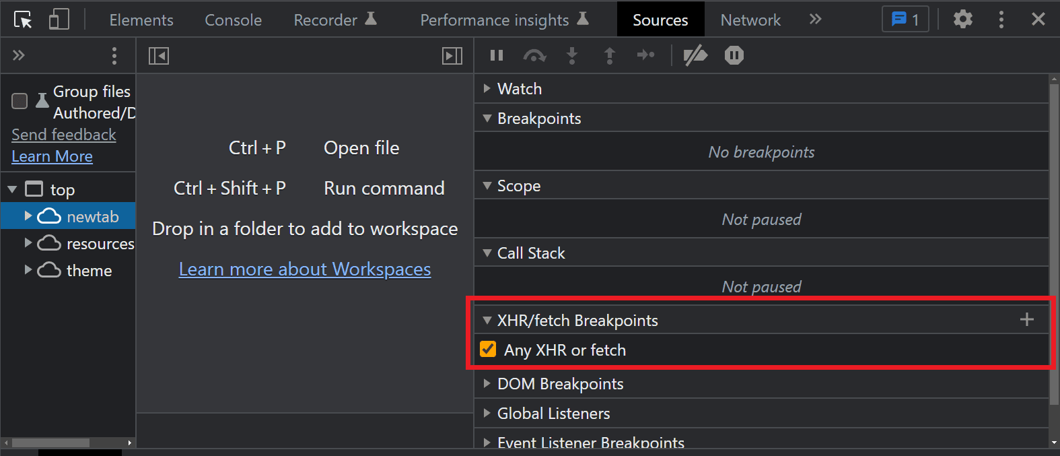Click the debugger scrollbar down arrow
Image resolution: width=1060 pixels, height=456 pixels.
click(x=1054, y=443)
